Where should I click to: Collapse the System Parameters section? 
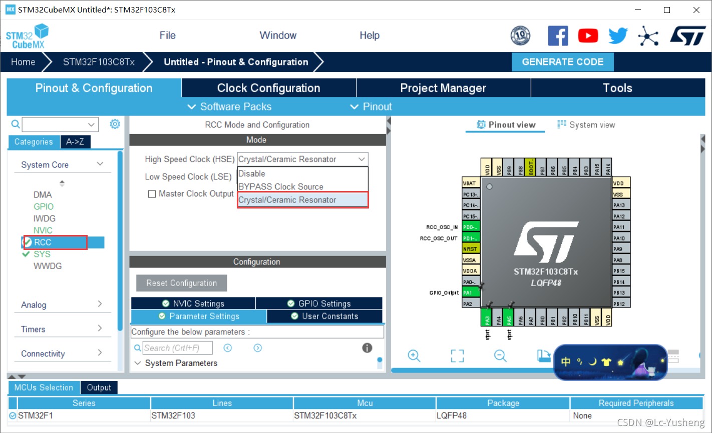coord(138,363)
